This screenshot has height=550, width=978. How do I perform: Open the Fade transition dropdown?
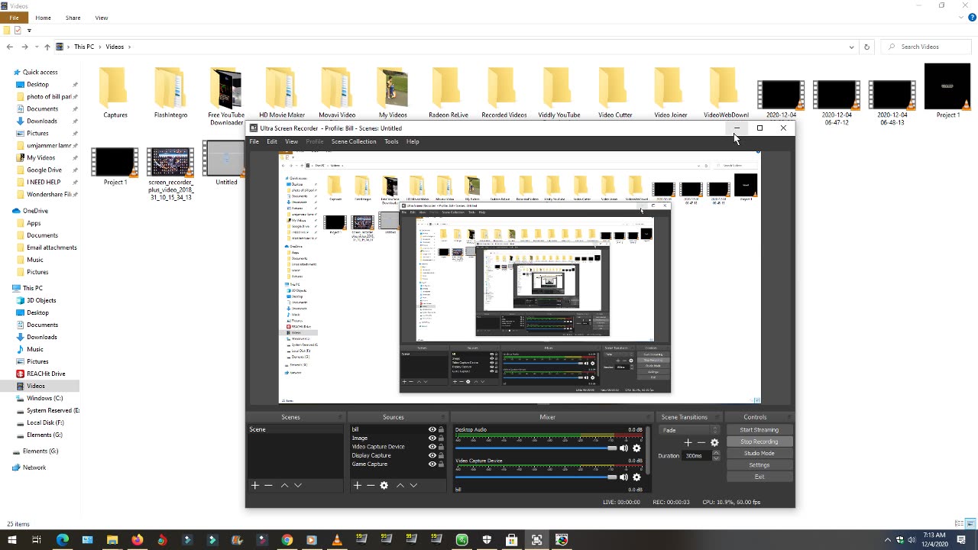(690, 430)
